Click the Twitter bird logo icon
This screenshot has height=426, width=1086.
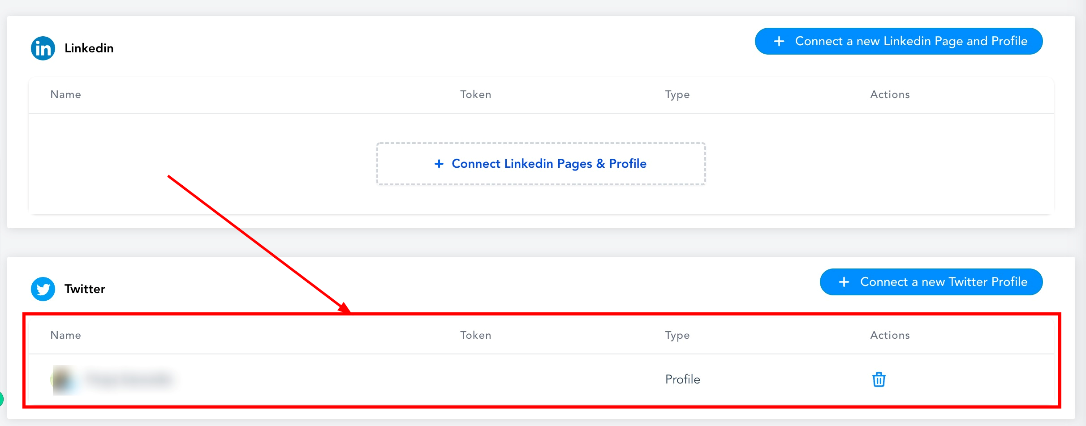point(43,289)
